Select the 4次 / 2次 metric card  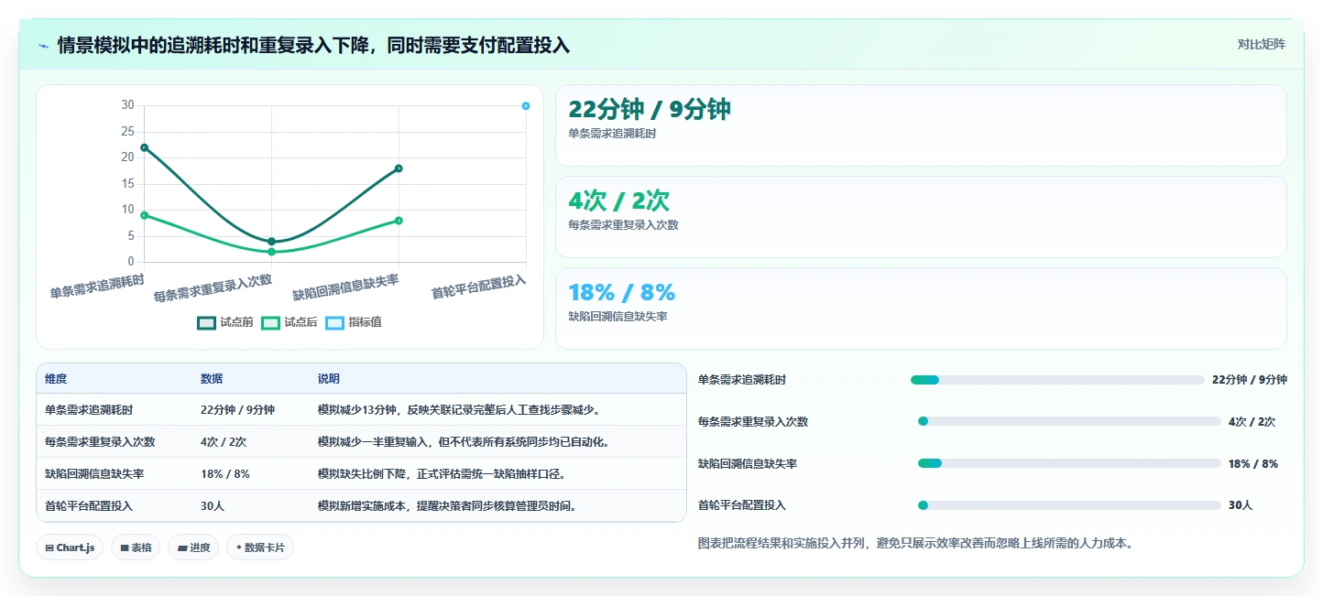pos(921,217)
